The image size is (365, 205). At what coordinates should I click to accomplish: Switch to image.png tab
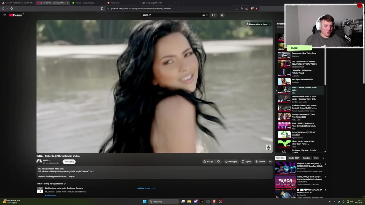pos(158,3)
